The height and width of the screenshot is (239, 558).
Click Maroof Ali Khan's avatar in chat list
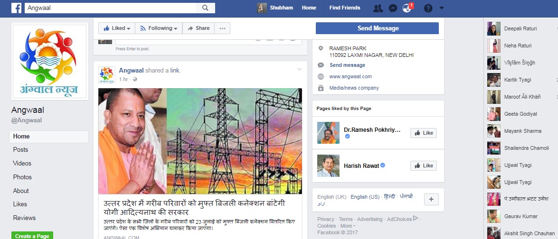tap(493, 97)
